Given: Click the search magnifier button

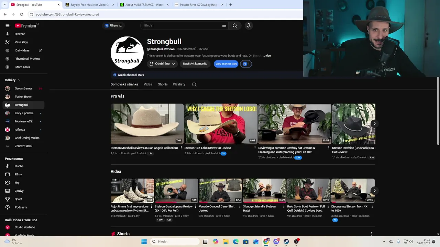Looking at the screenshot, I should [235, 25].
